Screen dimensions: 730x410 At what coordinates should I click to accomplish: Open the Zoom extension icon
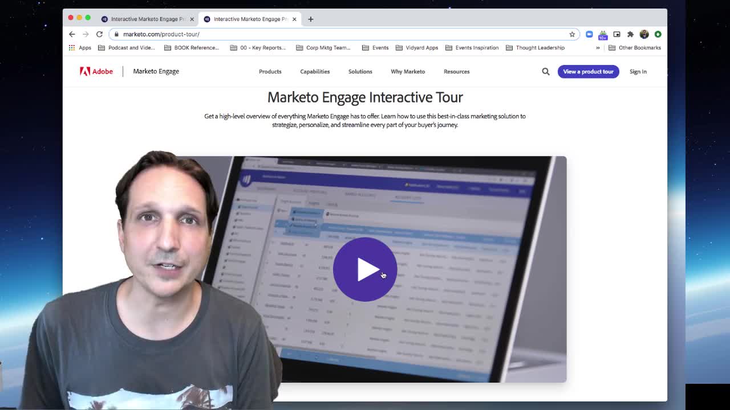(x=589, y=34)
